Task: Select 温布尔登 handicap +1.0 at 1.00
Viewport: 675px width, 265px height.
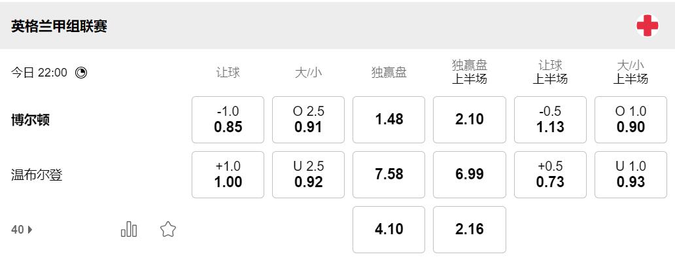Action: (228, 175)
